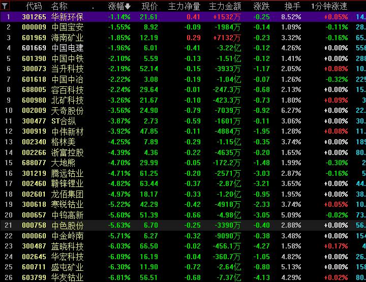
Task: Sort by 主力净量 column header
Action: coord(184,6)
